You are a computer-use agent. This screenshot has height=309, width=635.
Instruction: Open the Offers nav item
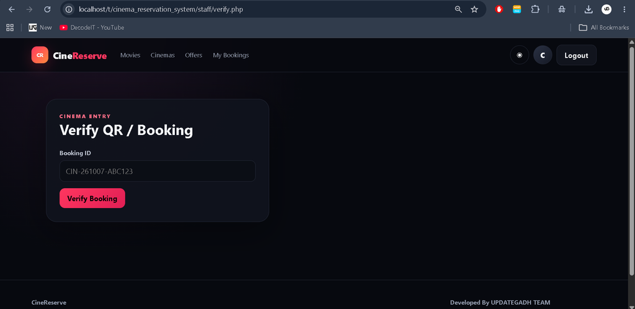point(193,55)
